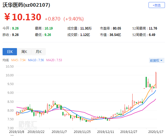The image size is (167, 136).
Task: Click the MA20: 7.53 legend label
Action: tap(54, 60)
